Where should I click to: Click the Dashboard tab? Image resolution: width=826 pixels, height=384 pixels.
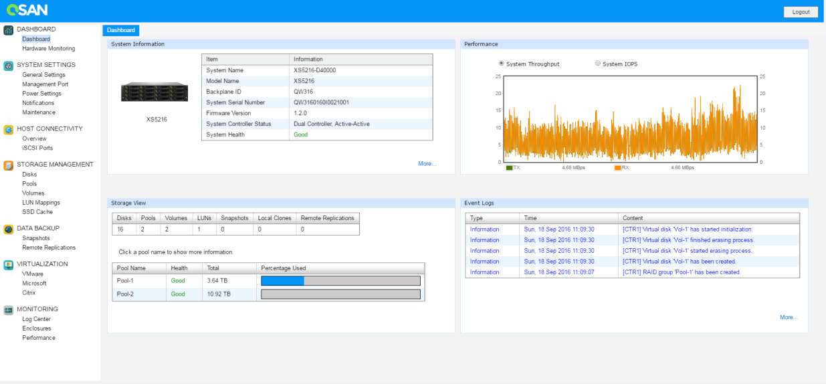pos(121,30)
